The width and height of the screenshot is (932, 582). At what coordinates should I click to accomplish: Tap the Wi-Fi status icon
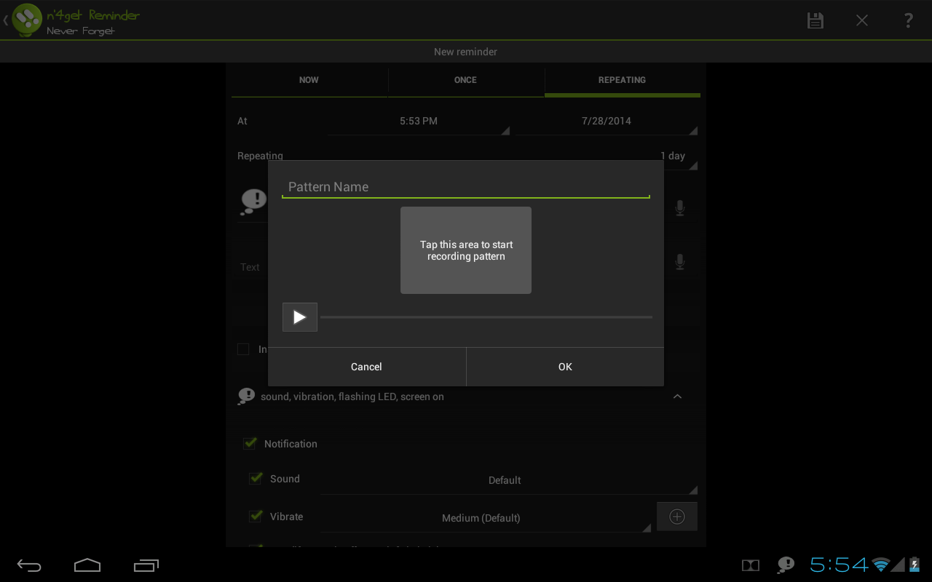tap(881, 565)
